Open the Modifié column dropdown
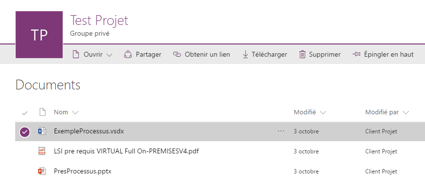 pyautogui.click(x=323, y=112)
